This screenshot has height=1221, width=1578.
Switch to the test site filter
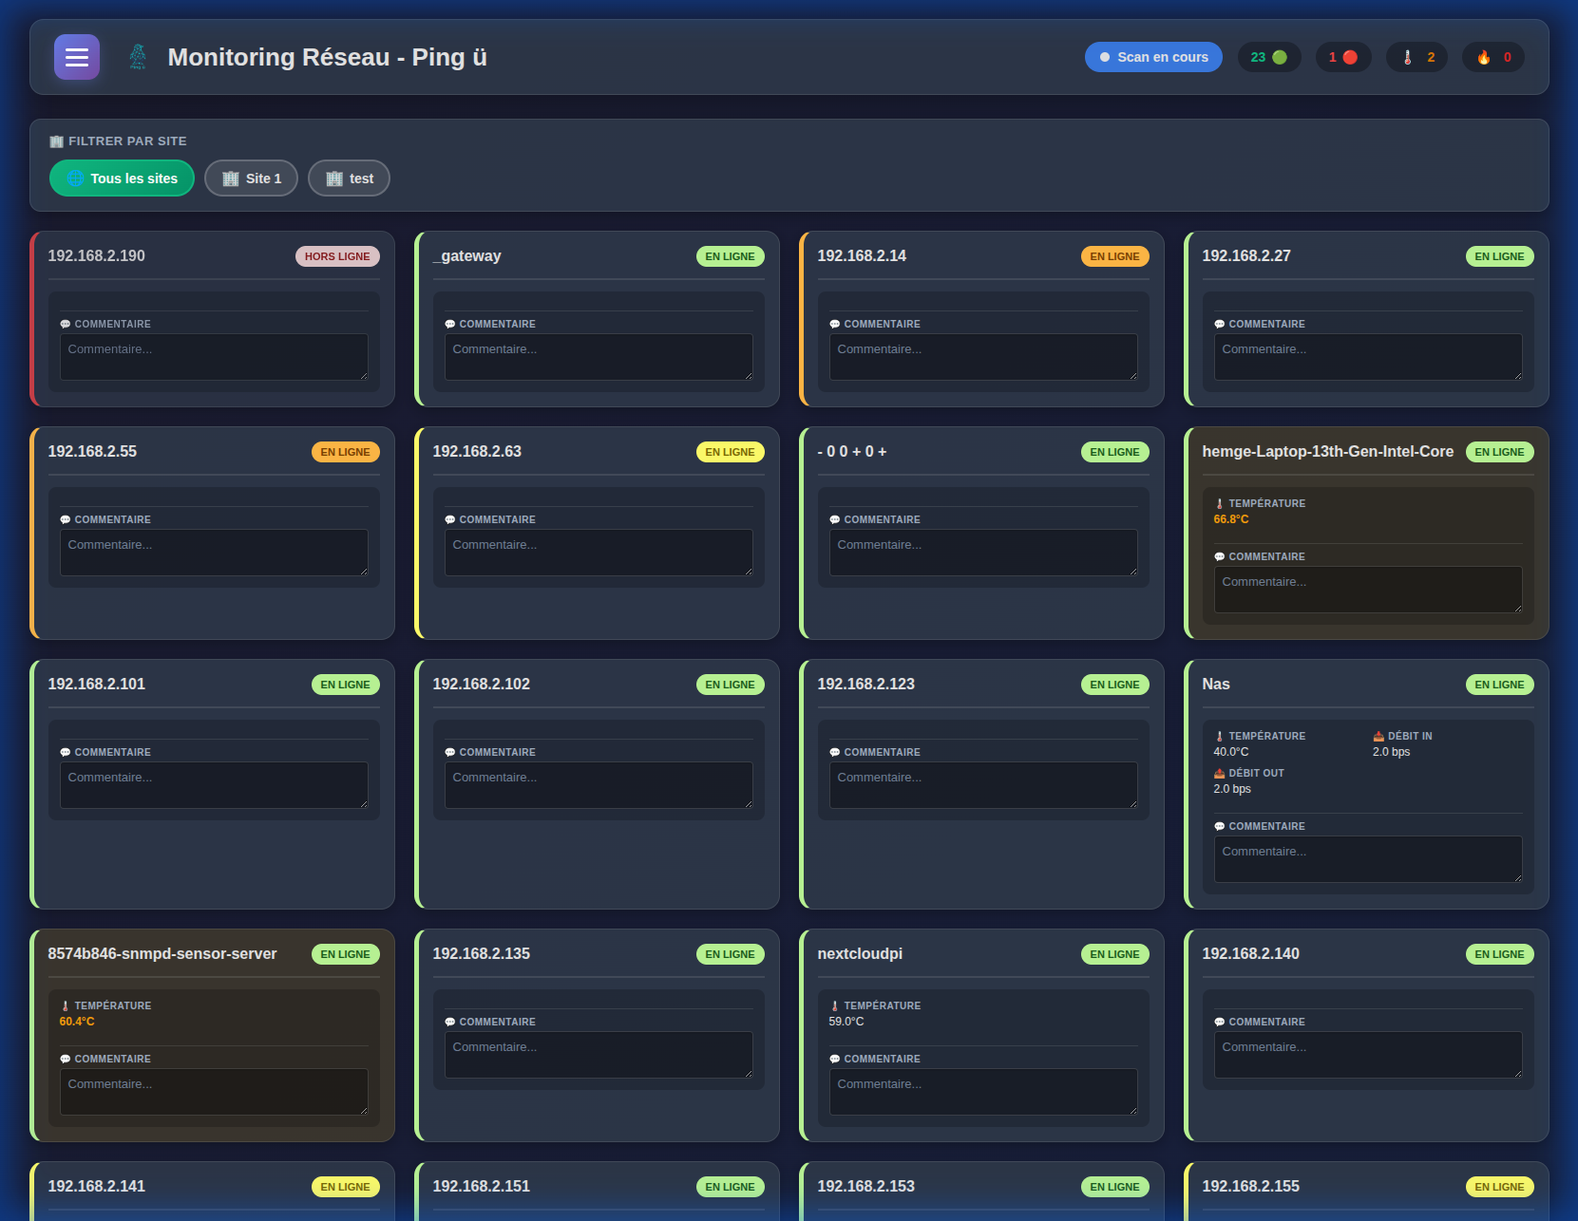(349, 178)
